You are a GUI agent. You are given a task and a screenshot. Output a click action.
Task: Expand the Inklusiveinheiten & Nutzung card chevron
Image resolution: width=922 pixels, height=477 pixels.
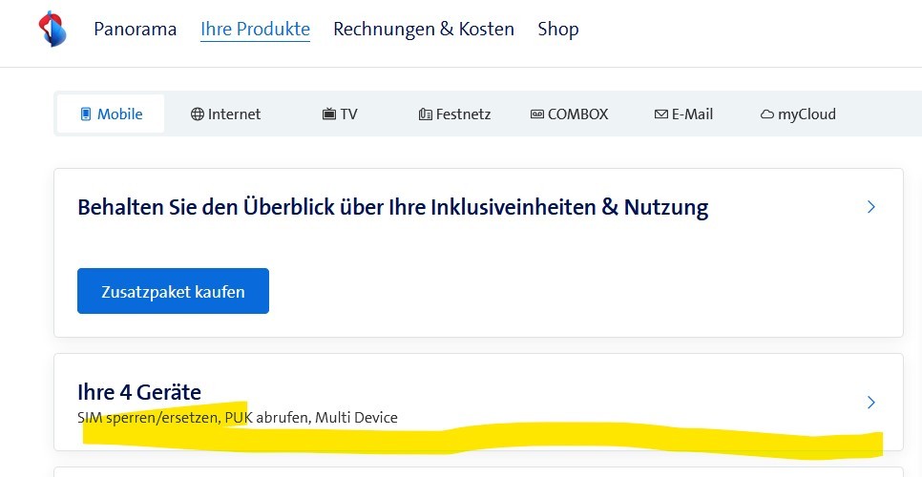click(x=870, y=207)
